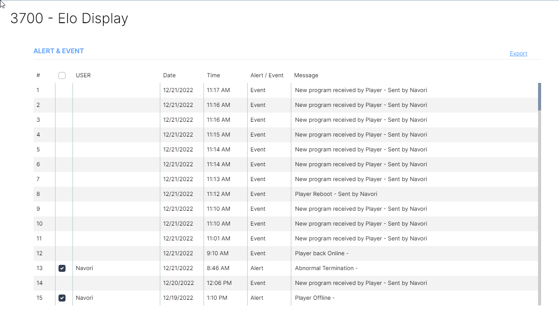Click the Player Offline message

point(315,298)
